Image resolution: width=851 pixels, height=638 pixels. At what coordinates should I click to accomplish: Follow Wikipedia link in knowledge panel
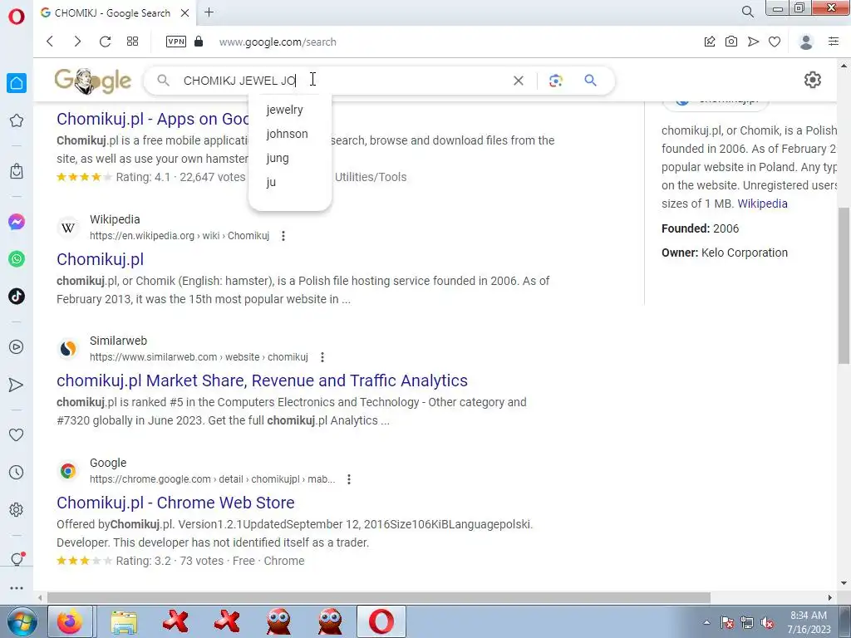point(762,204)
